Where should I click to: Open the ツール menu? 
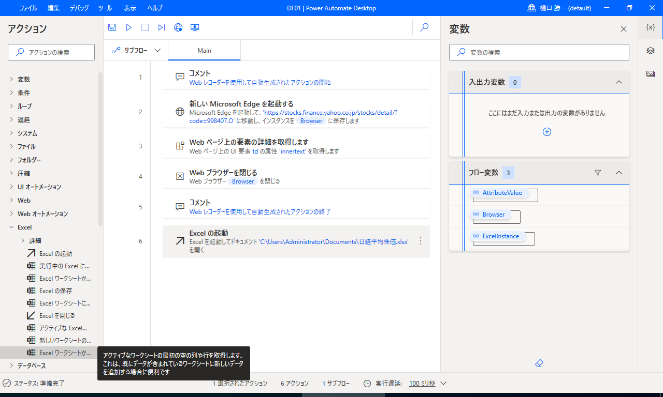click(x=105, y=8)
